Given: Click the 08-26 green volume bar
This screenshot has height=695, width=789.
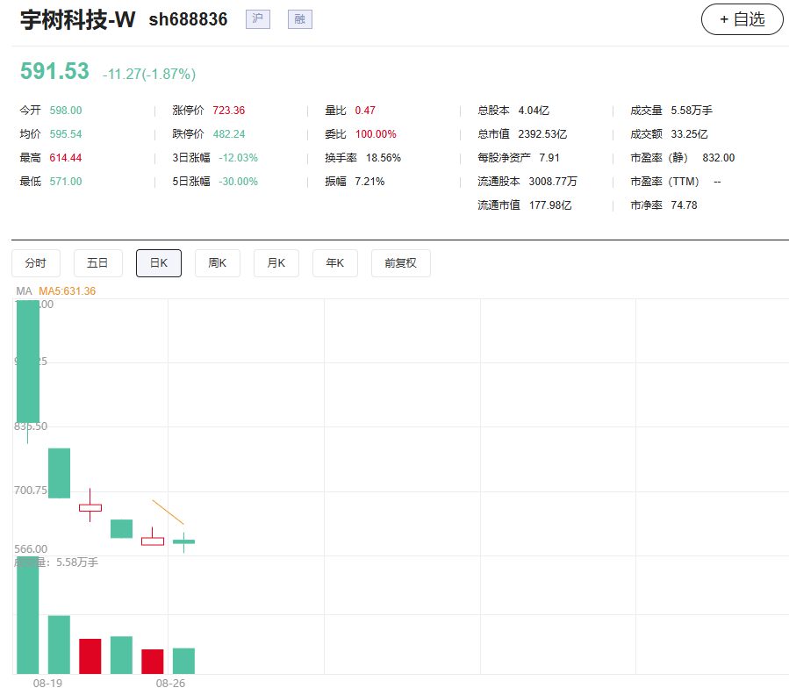Looking at the screenshot, I should coord(183,661).
